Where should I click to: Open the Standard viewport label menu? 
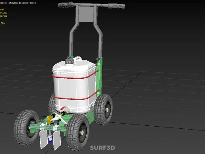(x=14, y=3)
